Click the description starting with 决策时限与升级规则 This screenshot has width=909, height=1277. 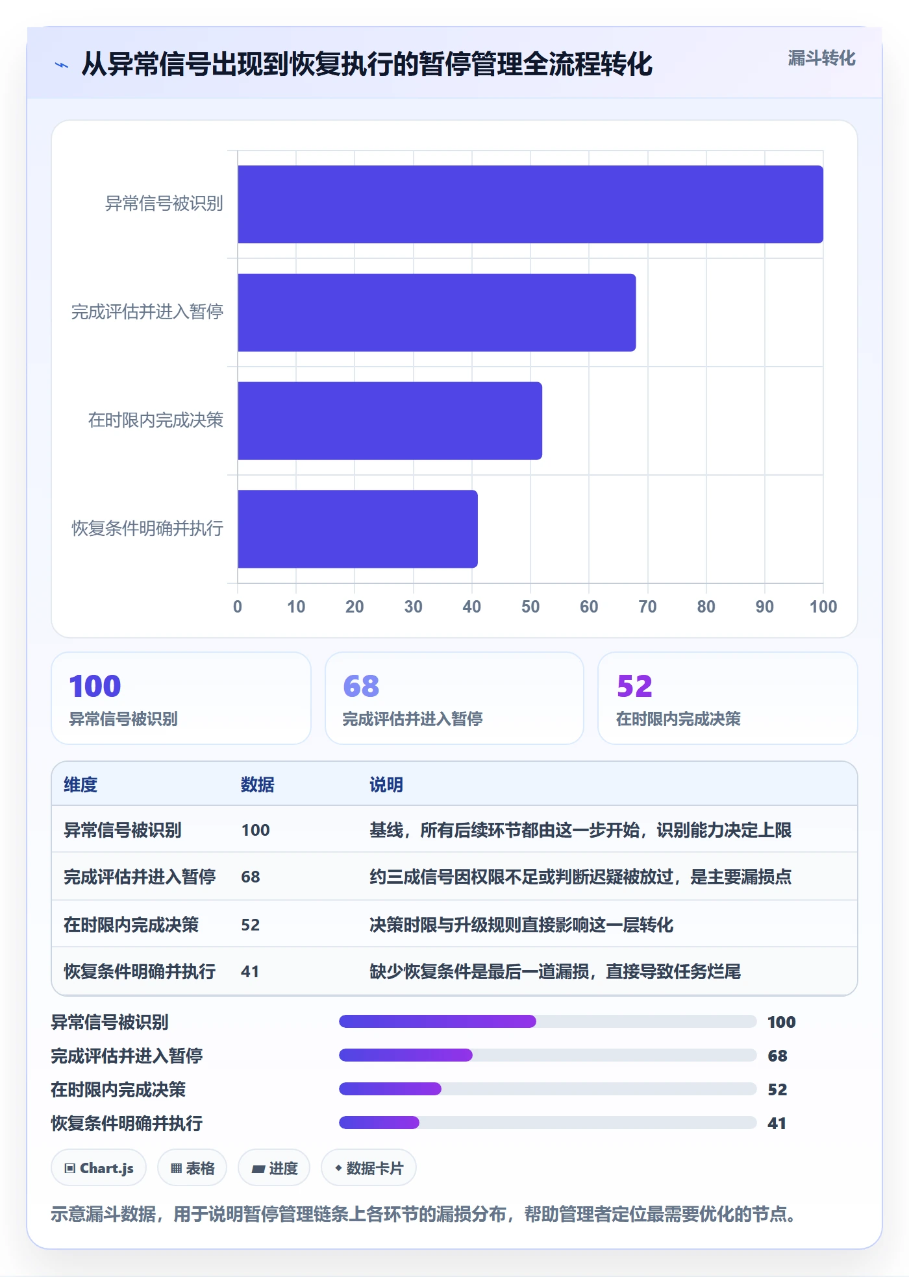[x=521, y=925]
